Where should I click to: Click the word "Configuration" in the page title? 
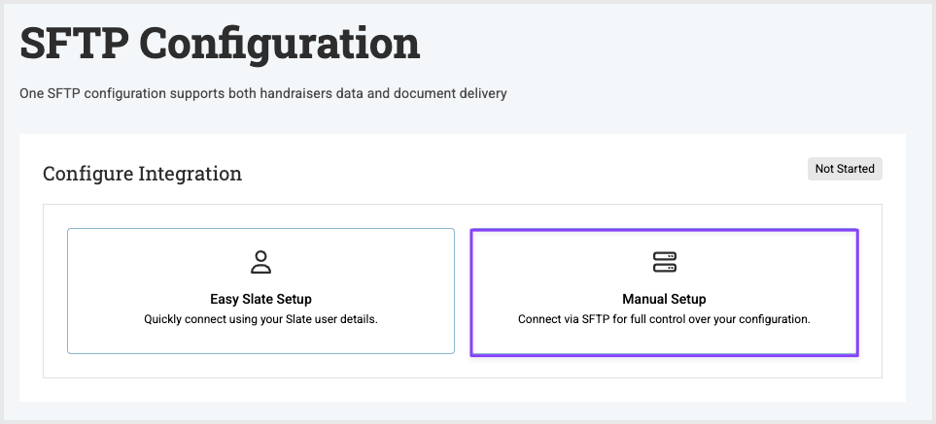[280, 45]
